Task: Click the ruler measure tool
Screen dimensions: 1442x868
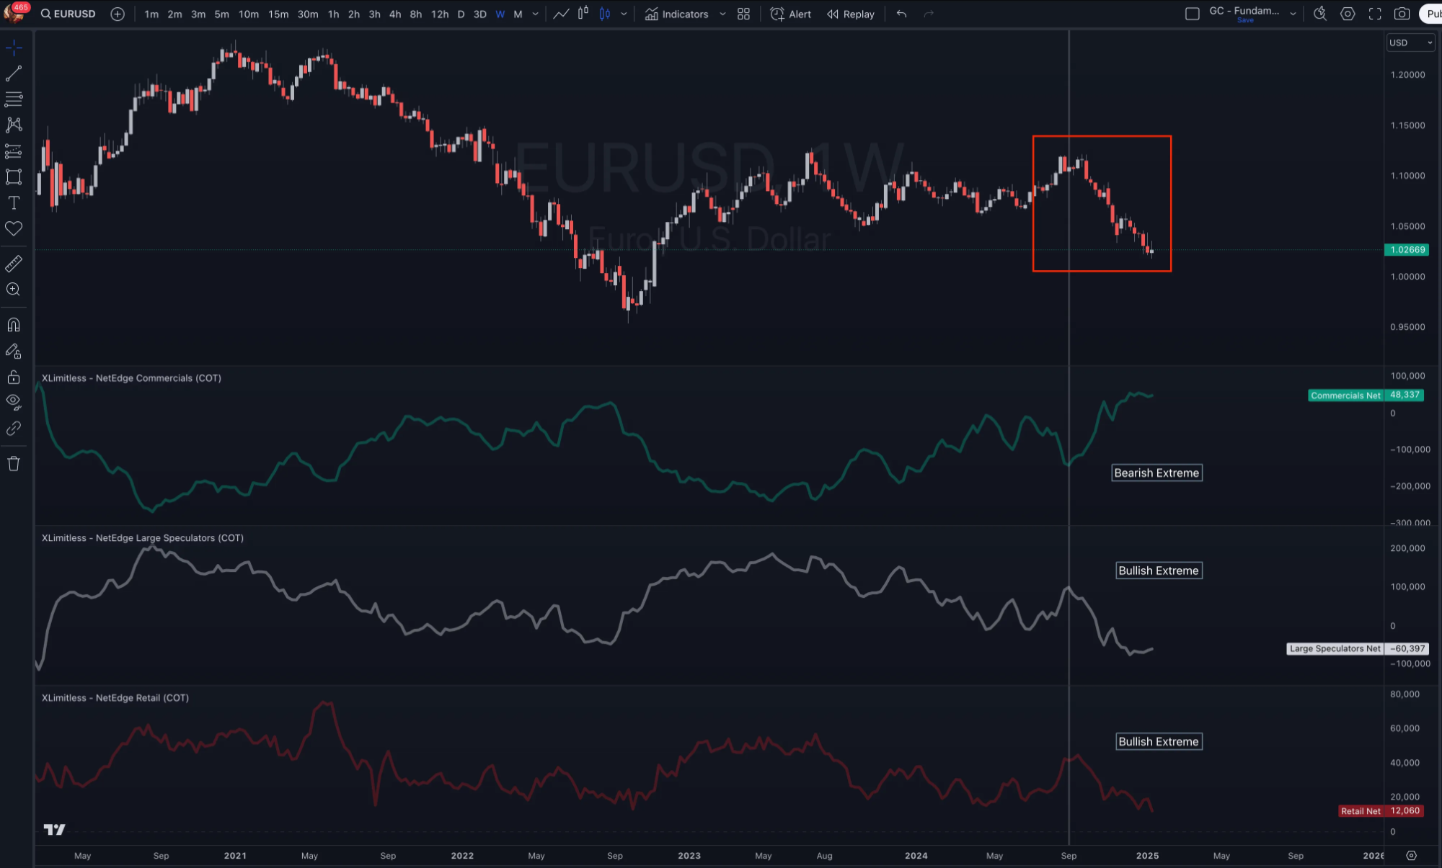Action: pyautogui.click(x=14, y=264)
